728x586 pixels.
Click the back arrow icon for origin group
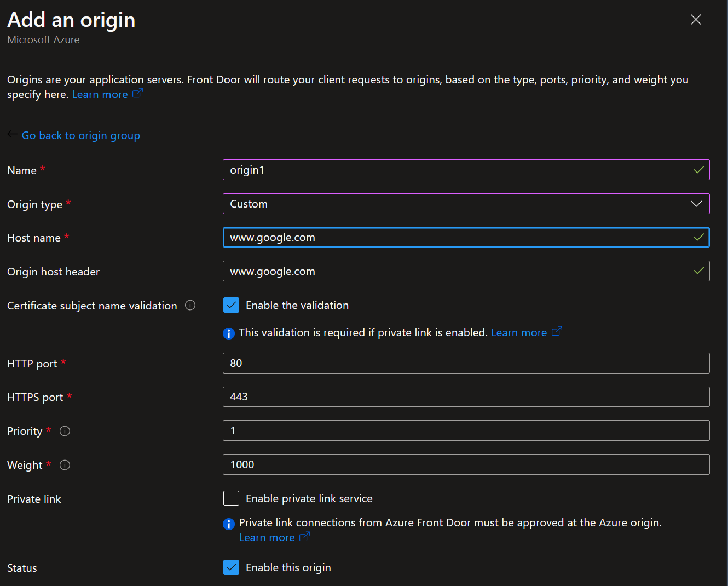tap(12, 135)
